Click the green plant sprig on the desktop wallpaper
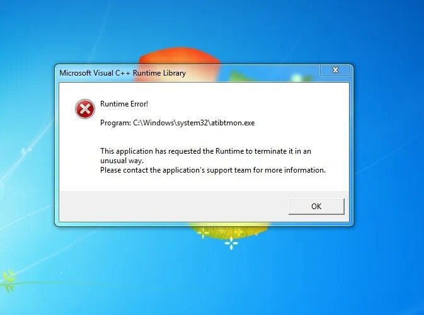Viewport: 424px width, 315px height. click(x=9, y=280)
